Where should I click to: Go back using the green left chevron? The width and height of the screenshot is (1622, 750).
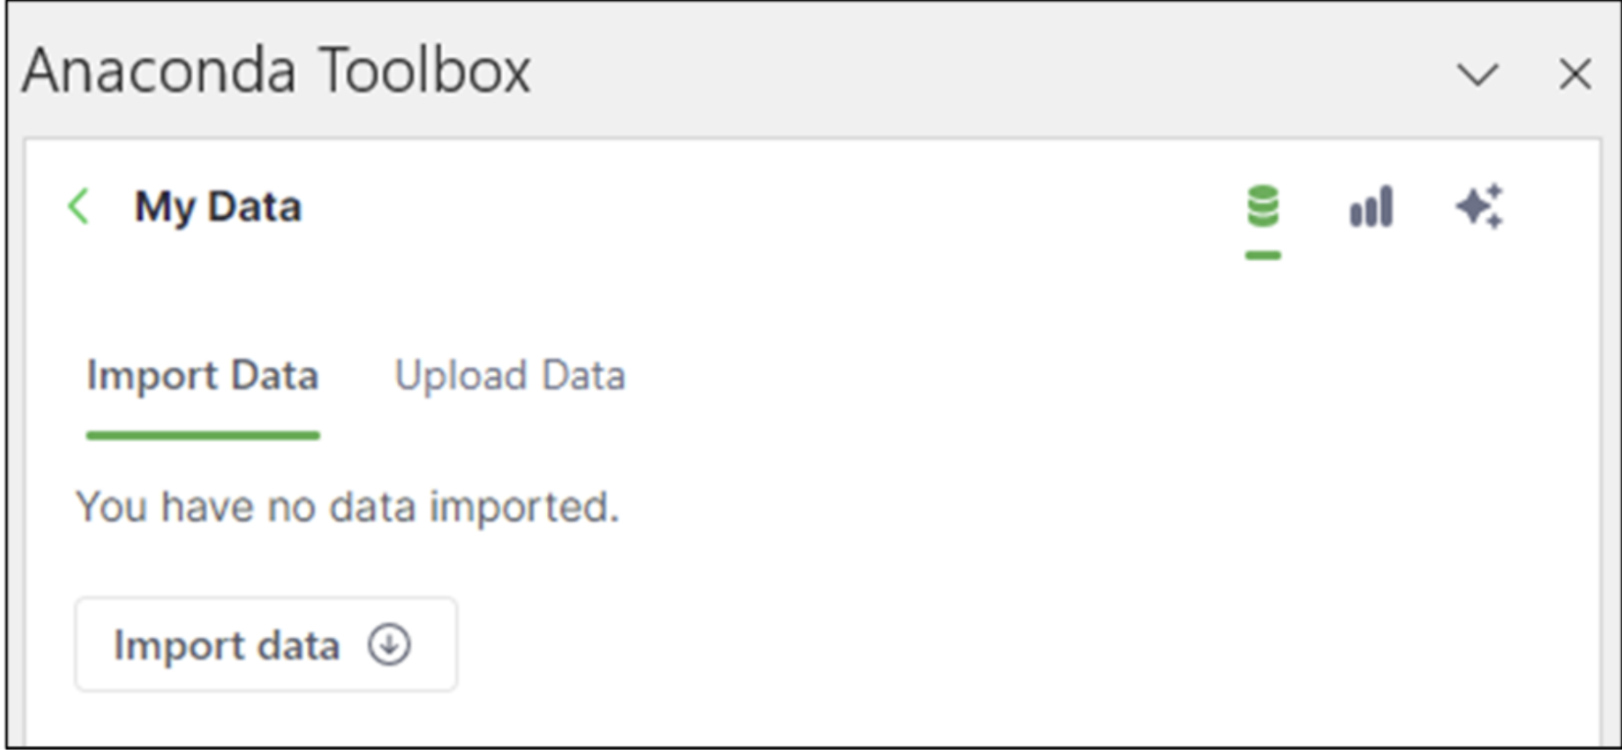(77, 207)
